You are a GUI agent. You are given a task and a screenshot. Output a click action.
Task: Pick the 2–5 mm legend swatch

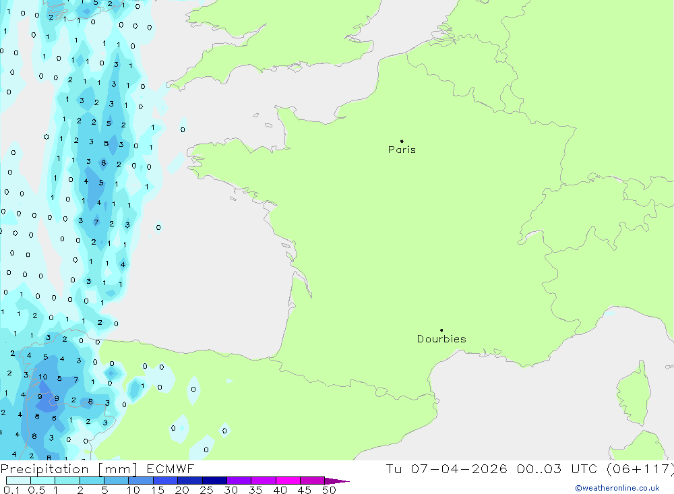point(92,481)
